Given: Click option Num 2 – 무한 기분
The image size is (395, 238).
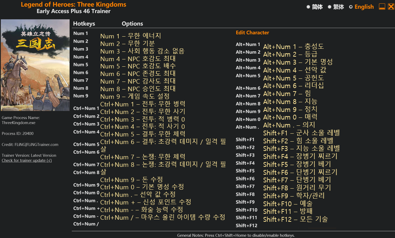Looking at the screenshot, I should click(x=128, y=44).
